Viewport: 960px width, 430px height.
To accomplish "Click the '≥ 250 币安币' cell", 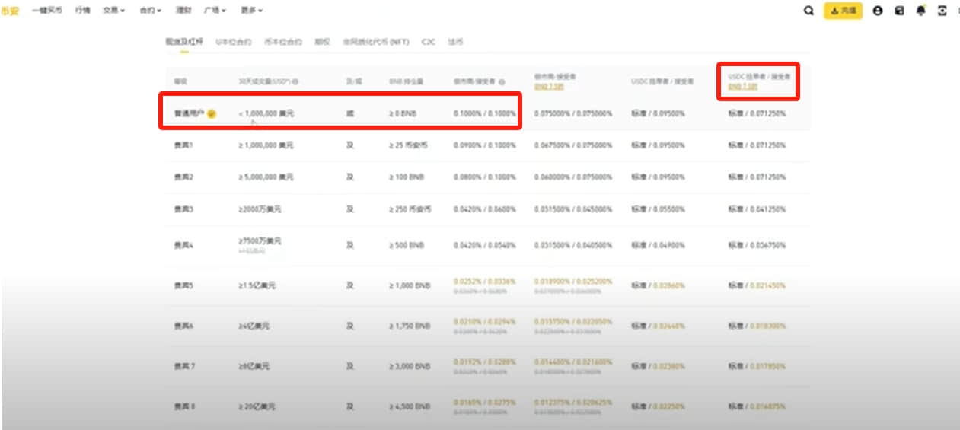I will tap(410, 209).
